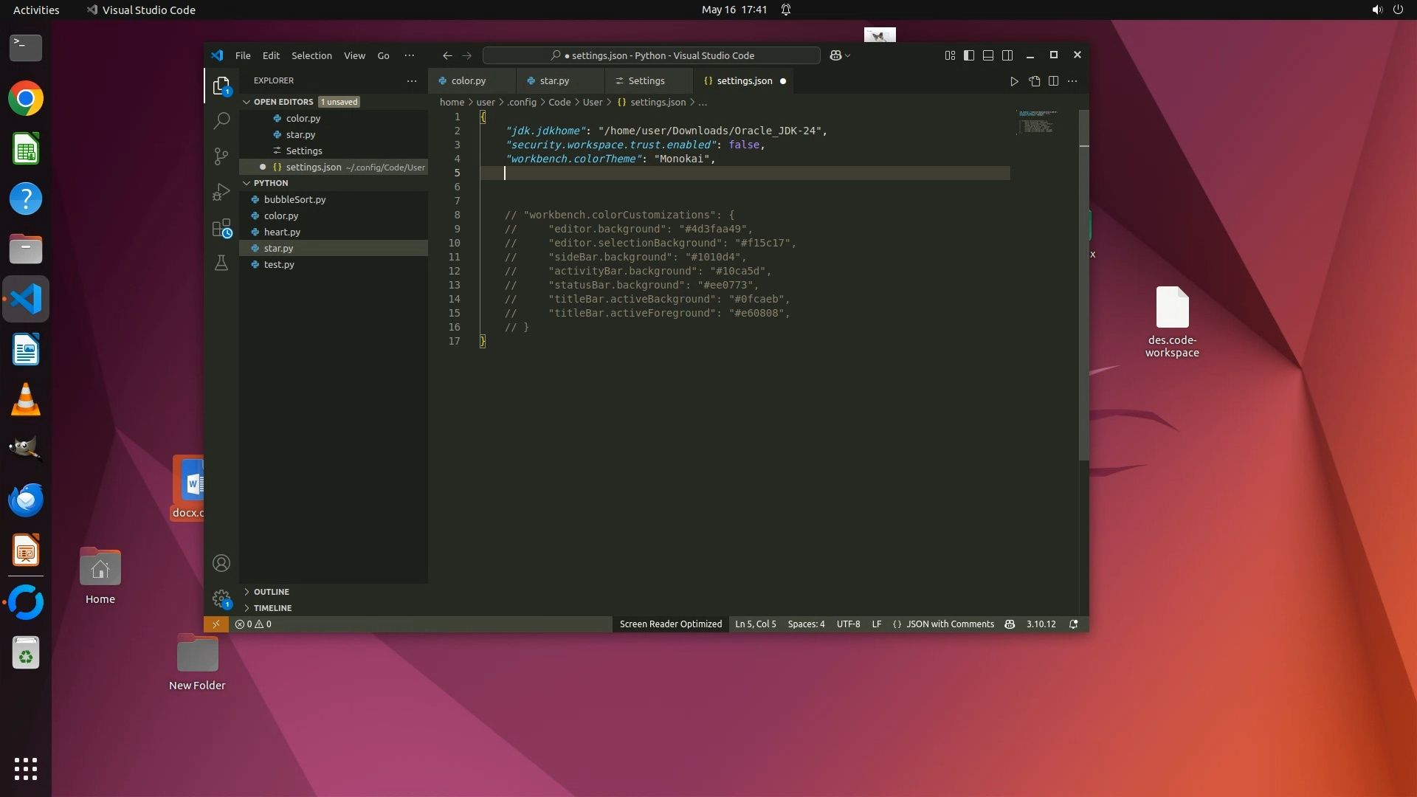This screenshot has height=797, width=1417.
Task: Open the Selection menu
Action: tap(311, 55)
